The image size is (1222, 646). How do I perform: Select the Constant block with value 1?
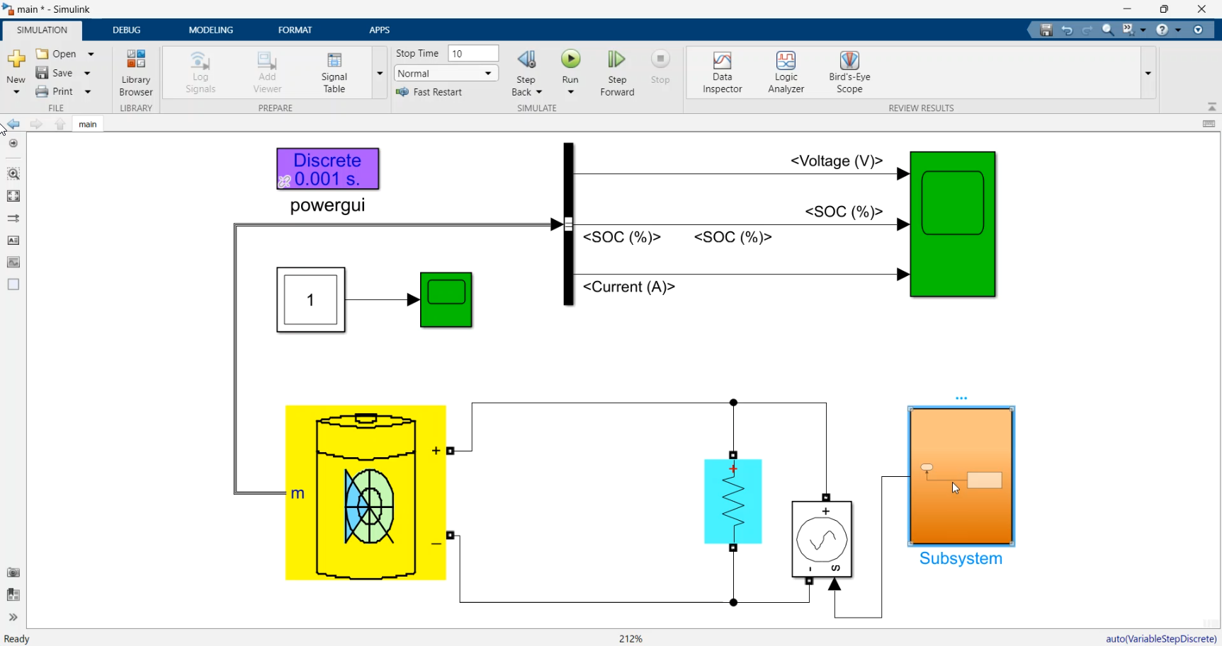click(311, 300)
